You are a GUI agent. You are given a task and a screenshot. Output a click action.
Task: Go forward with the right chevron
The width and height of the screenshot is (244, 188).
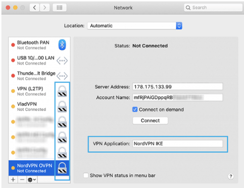click(44, 8)
